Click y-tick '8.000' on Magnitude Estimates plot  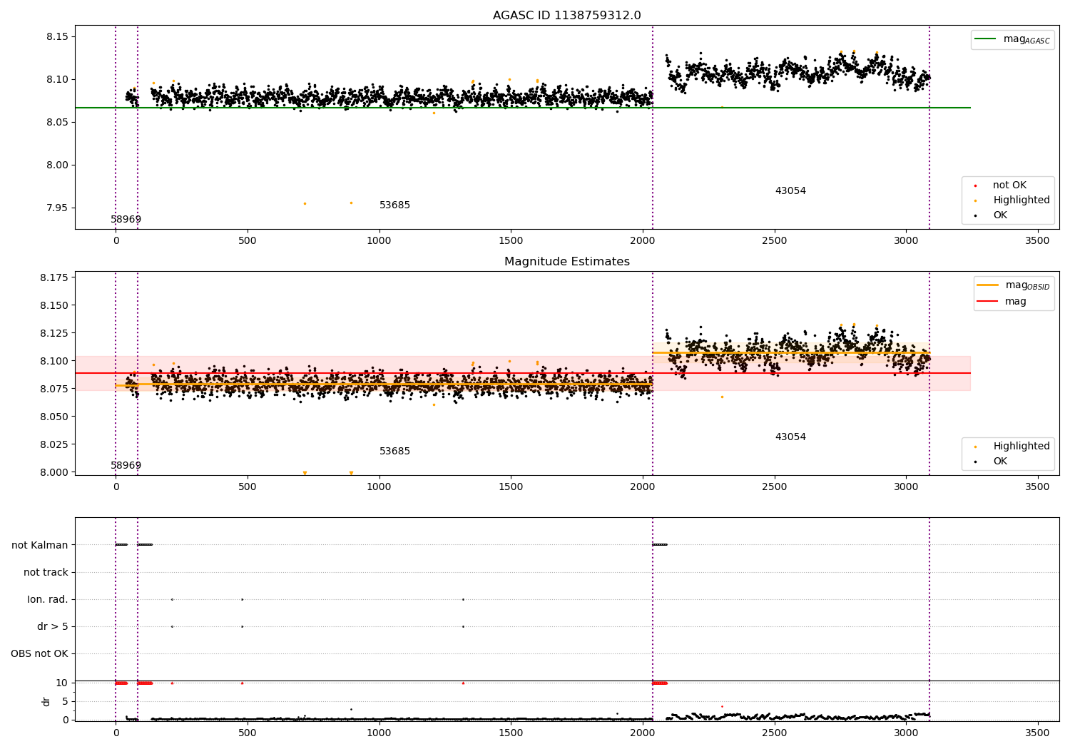54,472
